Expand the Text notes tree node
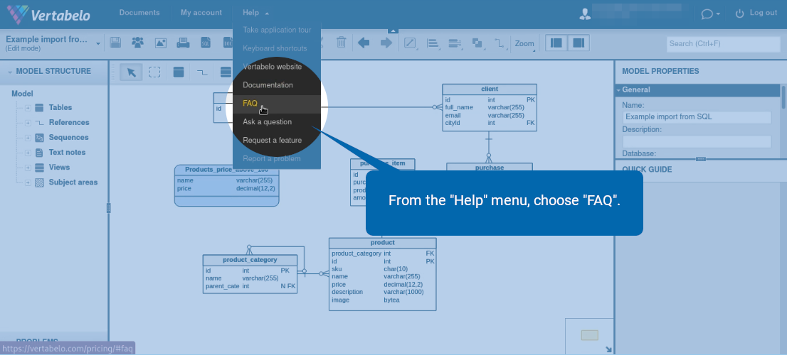This screenshot has height=355, width=787. [x=28, y=153]
